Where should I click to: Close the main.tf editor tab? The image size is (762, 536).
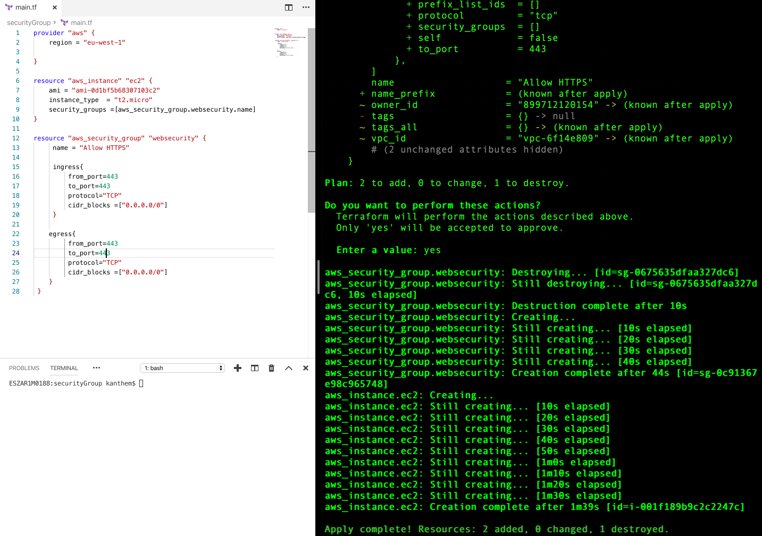click(55, 7)
